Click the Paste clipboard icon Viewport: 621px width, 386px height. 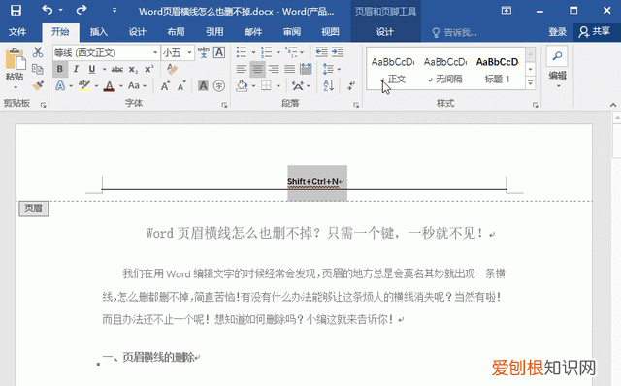pyautogui.click(x=16, y=59)
